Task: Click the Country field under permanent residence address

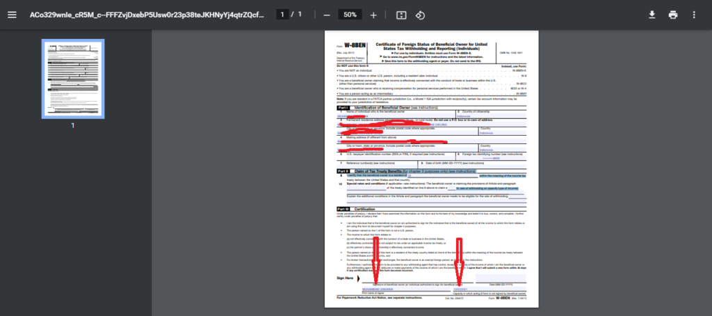Action: [x=503, y=133]
